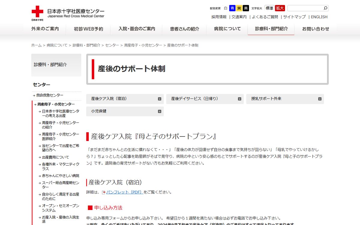
Task: Jump to 小児保健 section
Action: tap(125, 111)
